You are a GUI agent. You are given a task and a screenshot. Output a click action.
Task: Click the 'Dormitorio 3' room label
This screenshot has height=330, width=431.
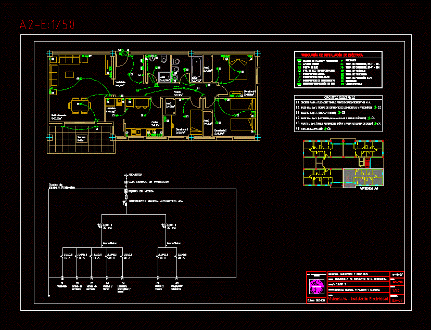[x=182, y=131]
